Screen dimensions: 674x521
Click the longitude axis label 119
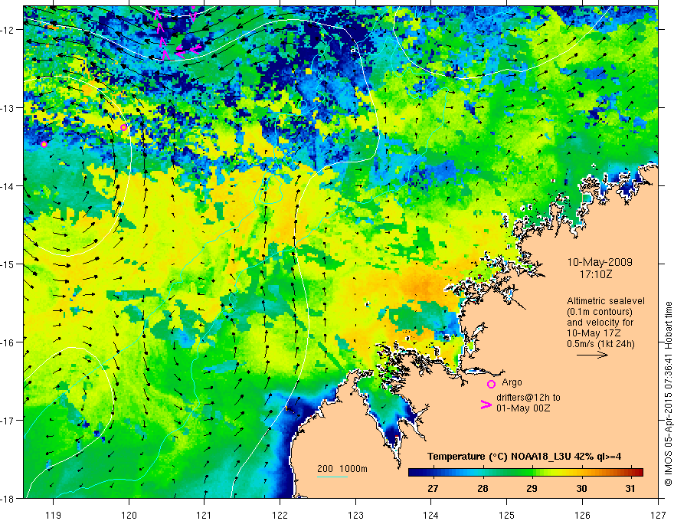54,515
